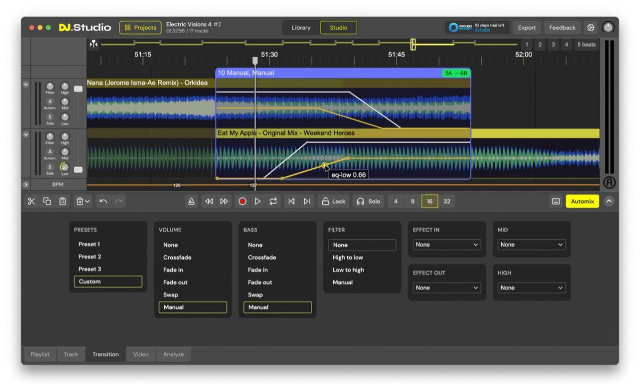
Task: Click the paste clipboard icon
Action: 63,201
